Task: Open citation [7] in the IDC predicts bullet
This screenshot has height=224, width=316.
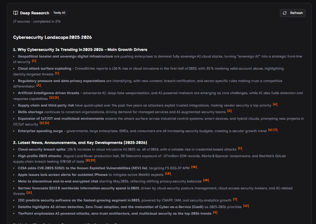Action: pyautogui.click(x=235, y=199)
